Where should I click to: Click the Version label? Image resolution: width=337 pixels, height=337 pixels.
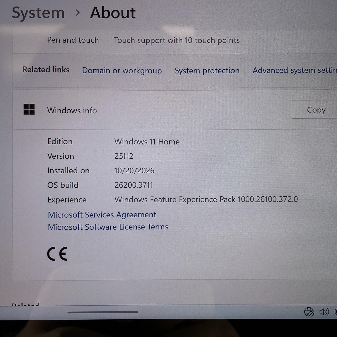61,156
